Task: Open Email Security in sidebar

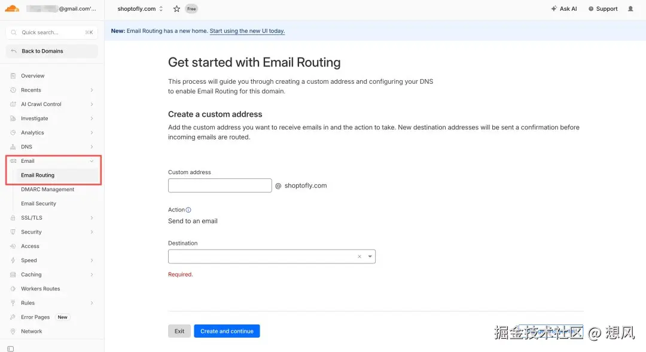Action: 38,204
